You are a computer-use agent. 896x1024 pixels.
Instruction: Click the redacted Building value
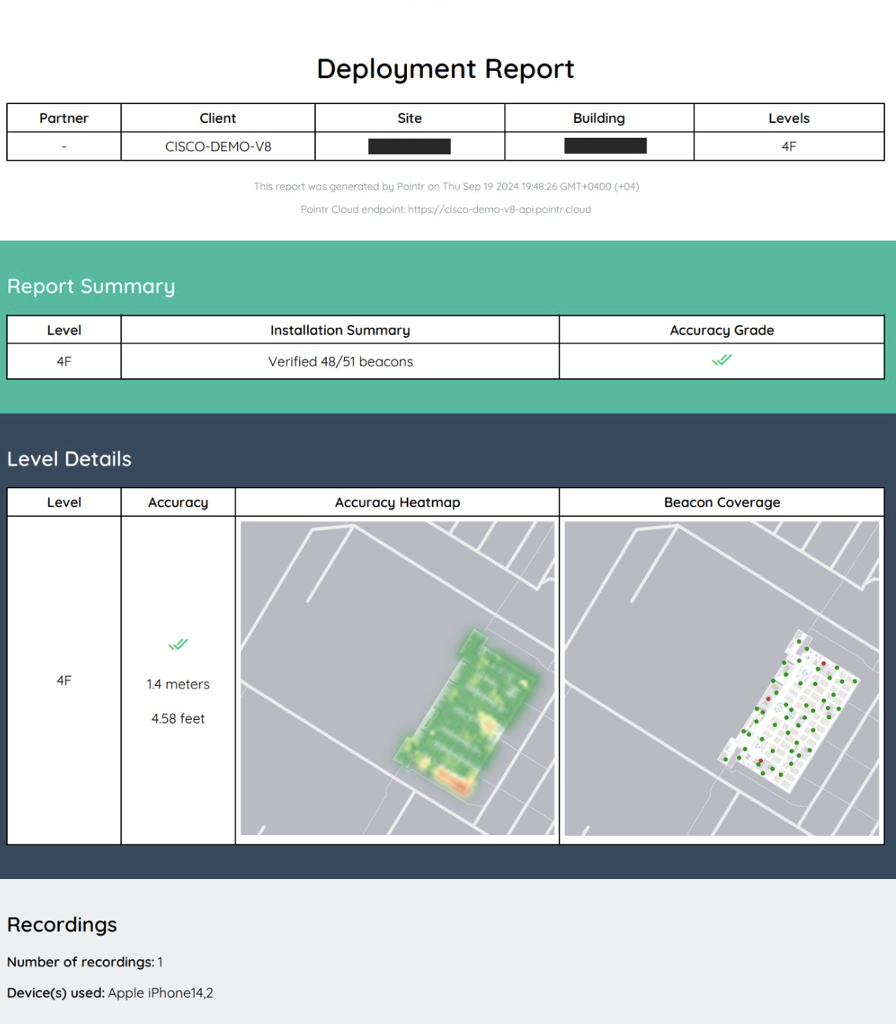[x=605, y=147]
